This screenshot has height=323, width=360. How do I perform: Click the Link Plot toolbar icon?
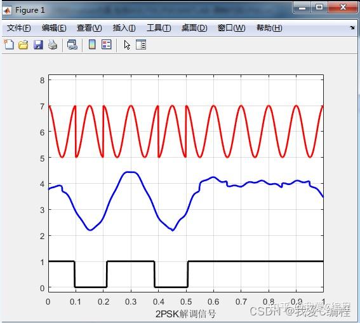[72, 45]
